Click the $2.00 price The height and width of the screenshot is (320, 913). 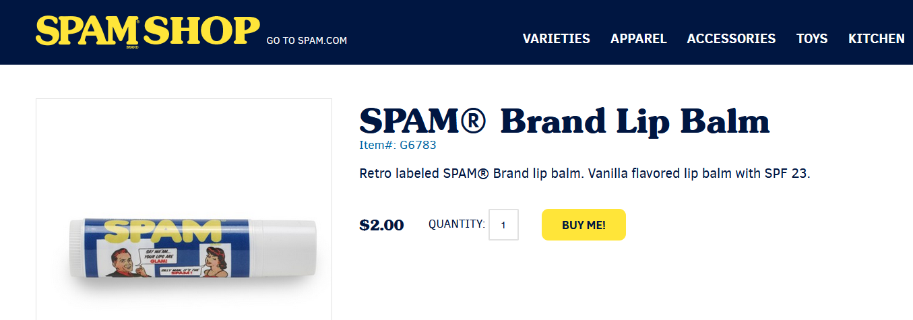pyautogui.click(x=382, y=225)
